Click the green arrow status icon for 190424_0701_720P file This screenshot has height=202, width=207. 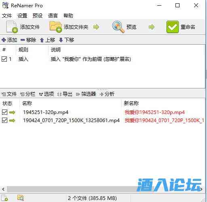pyautogui.click(x=12, y=120)
